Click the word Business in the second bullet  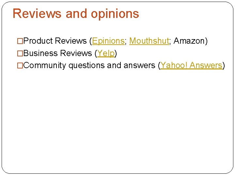coord(40,53)
